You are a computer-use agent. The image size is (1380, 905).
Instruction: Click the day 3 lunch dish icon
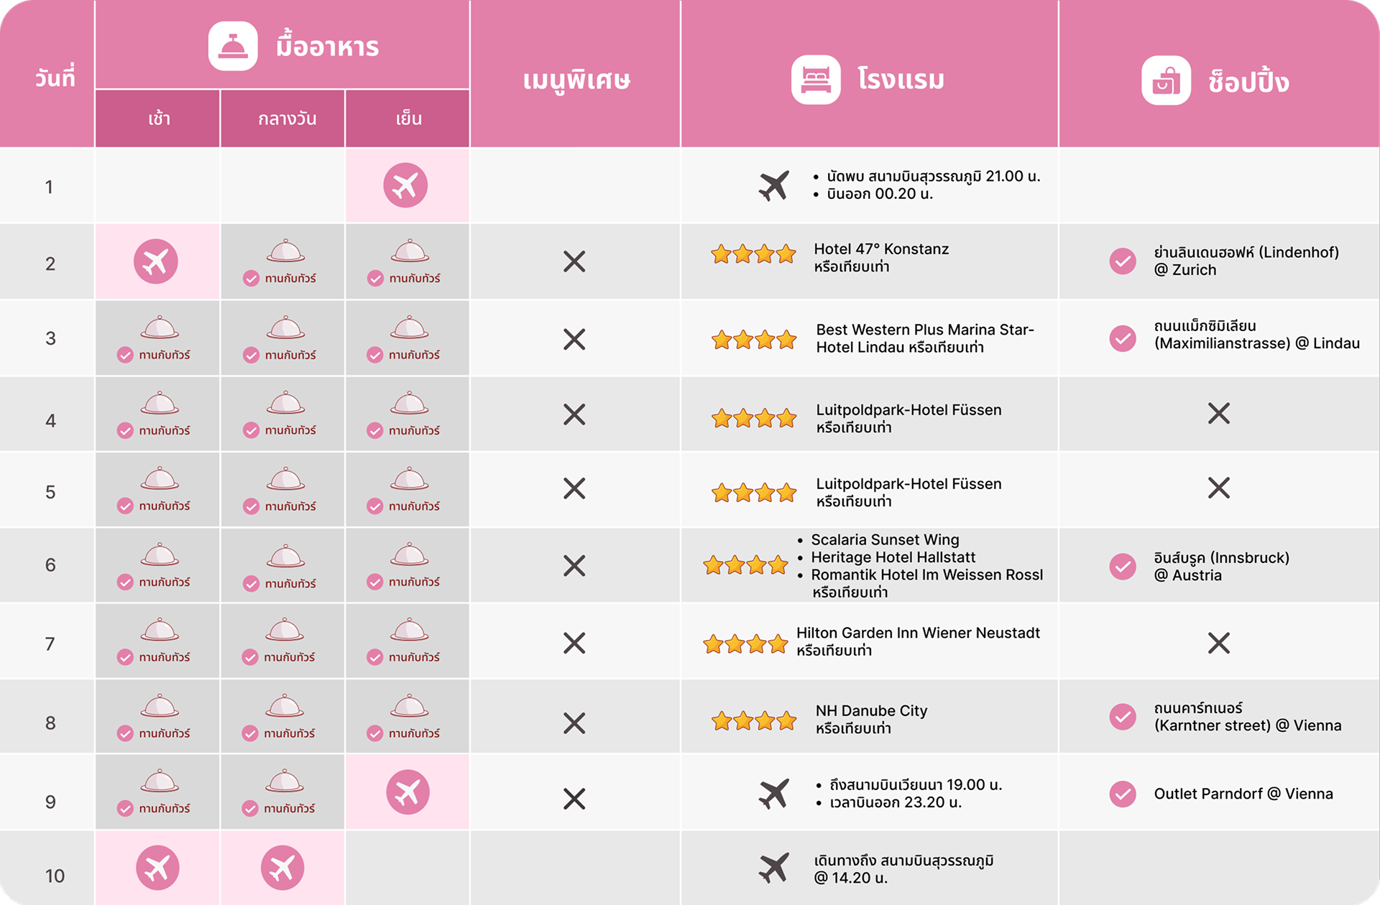pos(286,328)
